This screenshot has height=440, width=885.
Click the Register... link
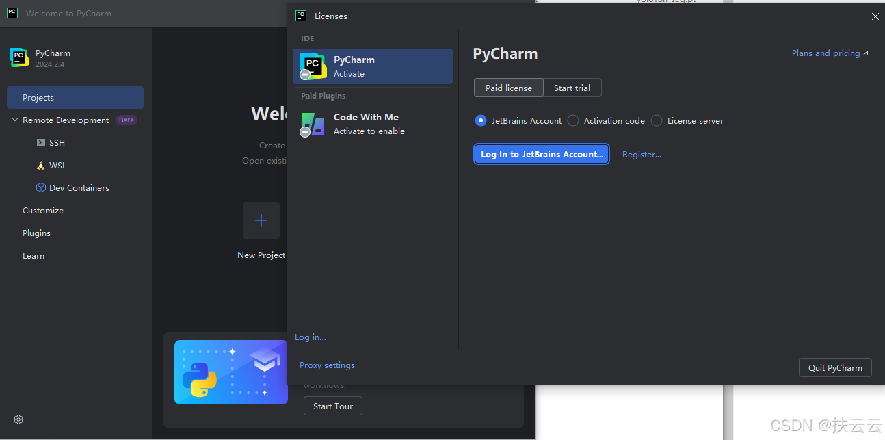[x=642, y=154]
